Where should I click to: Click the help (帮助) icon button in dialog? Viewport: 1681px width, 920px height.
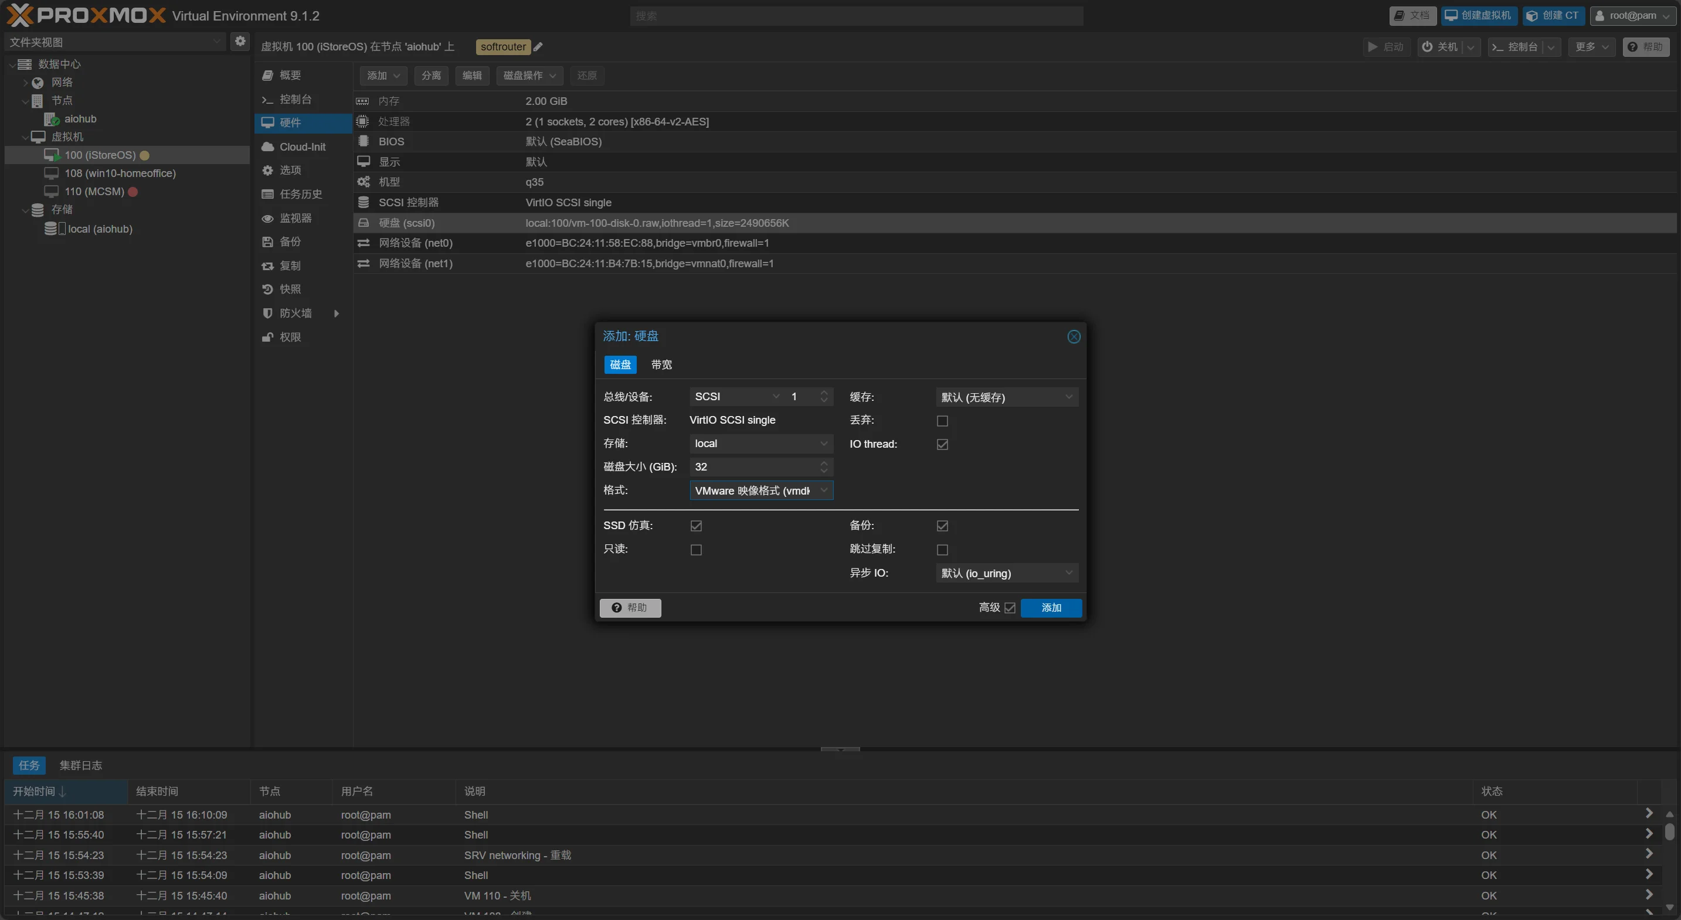pyautogui.click(x=630, y=608)
